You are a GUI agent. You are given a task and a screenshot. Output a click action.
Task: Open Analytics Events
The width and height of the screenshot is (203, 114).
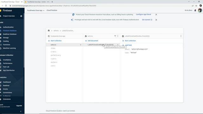tap(5, 89)
